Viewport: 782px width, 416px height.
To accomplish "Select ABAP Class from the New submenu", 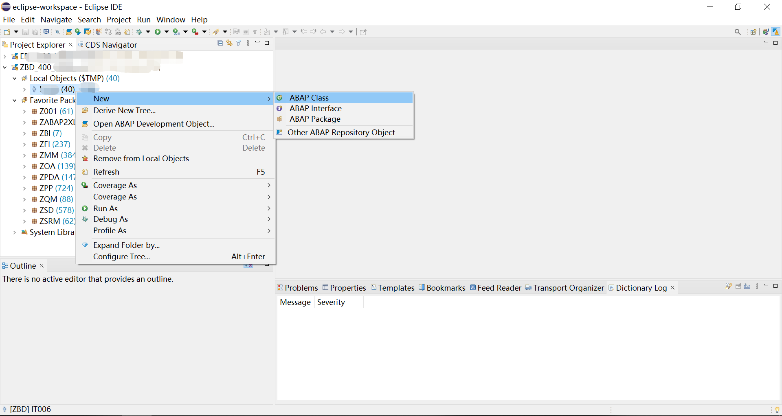I will (309, 98).
